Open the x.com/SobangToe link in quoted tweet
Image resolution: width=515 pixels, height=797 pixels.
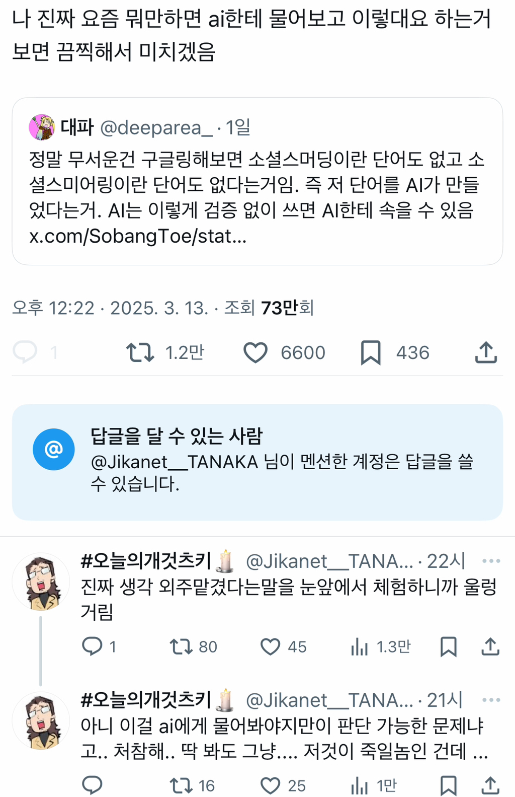coord(138,236)
